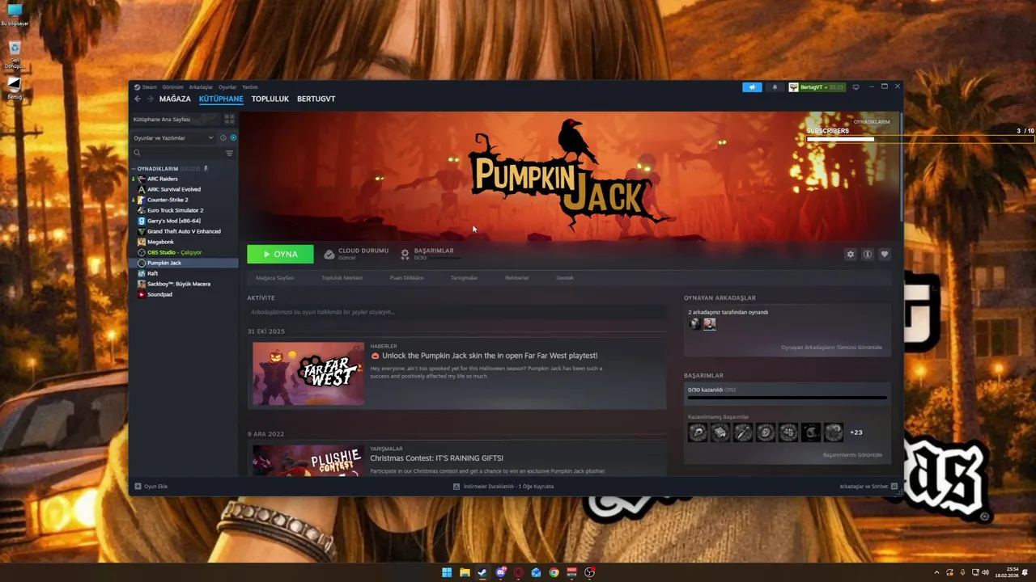Image resolution: width=1036 pixels, height=582 pixels.
Task: Click the activity comment input field
Action: (x=456, y=312)
